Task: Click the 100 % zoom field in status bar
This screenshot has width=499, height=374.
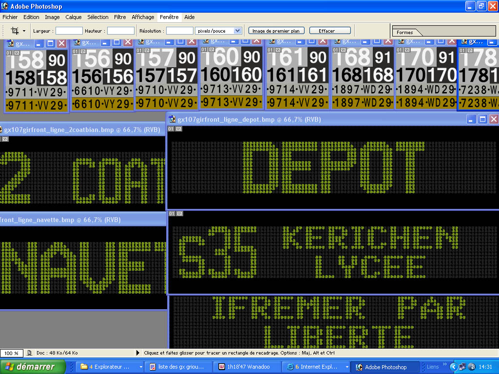Action: (x=12, y=353)
